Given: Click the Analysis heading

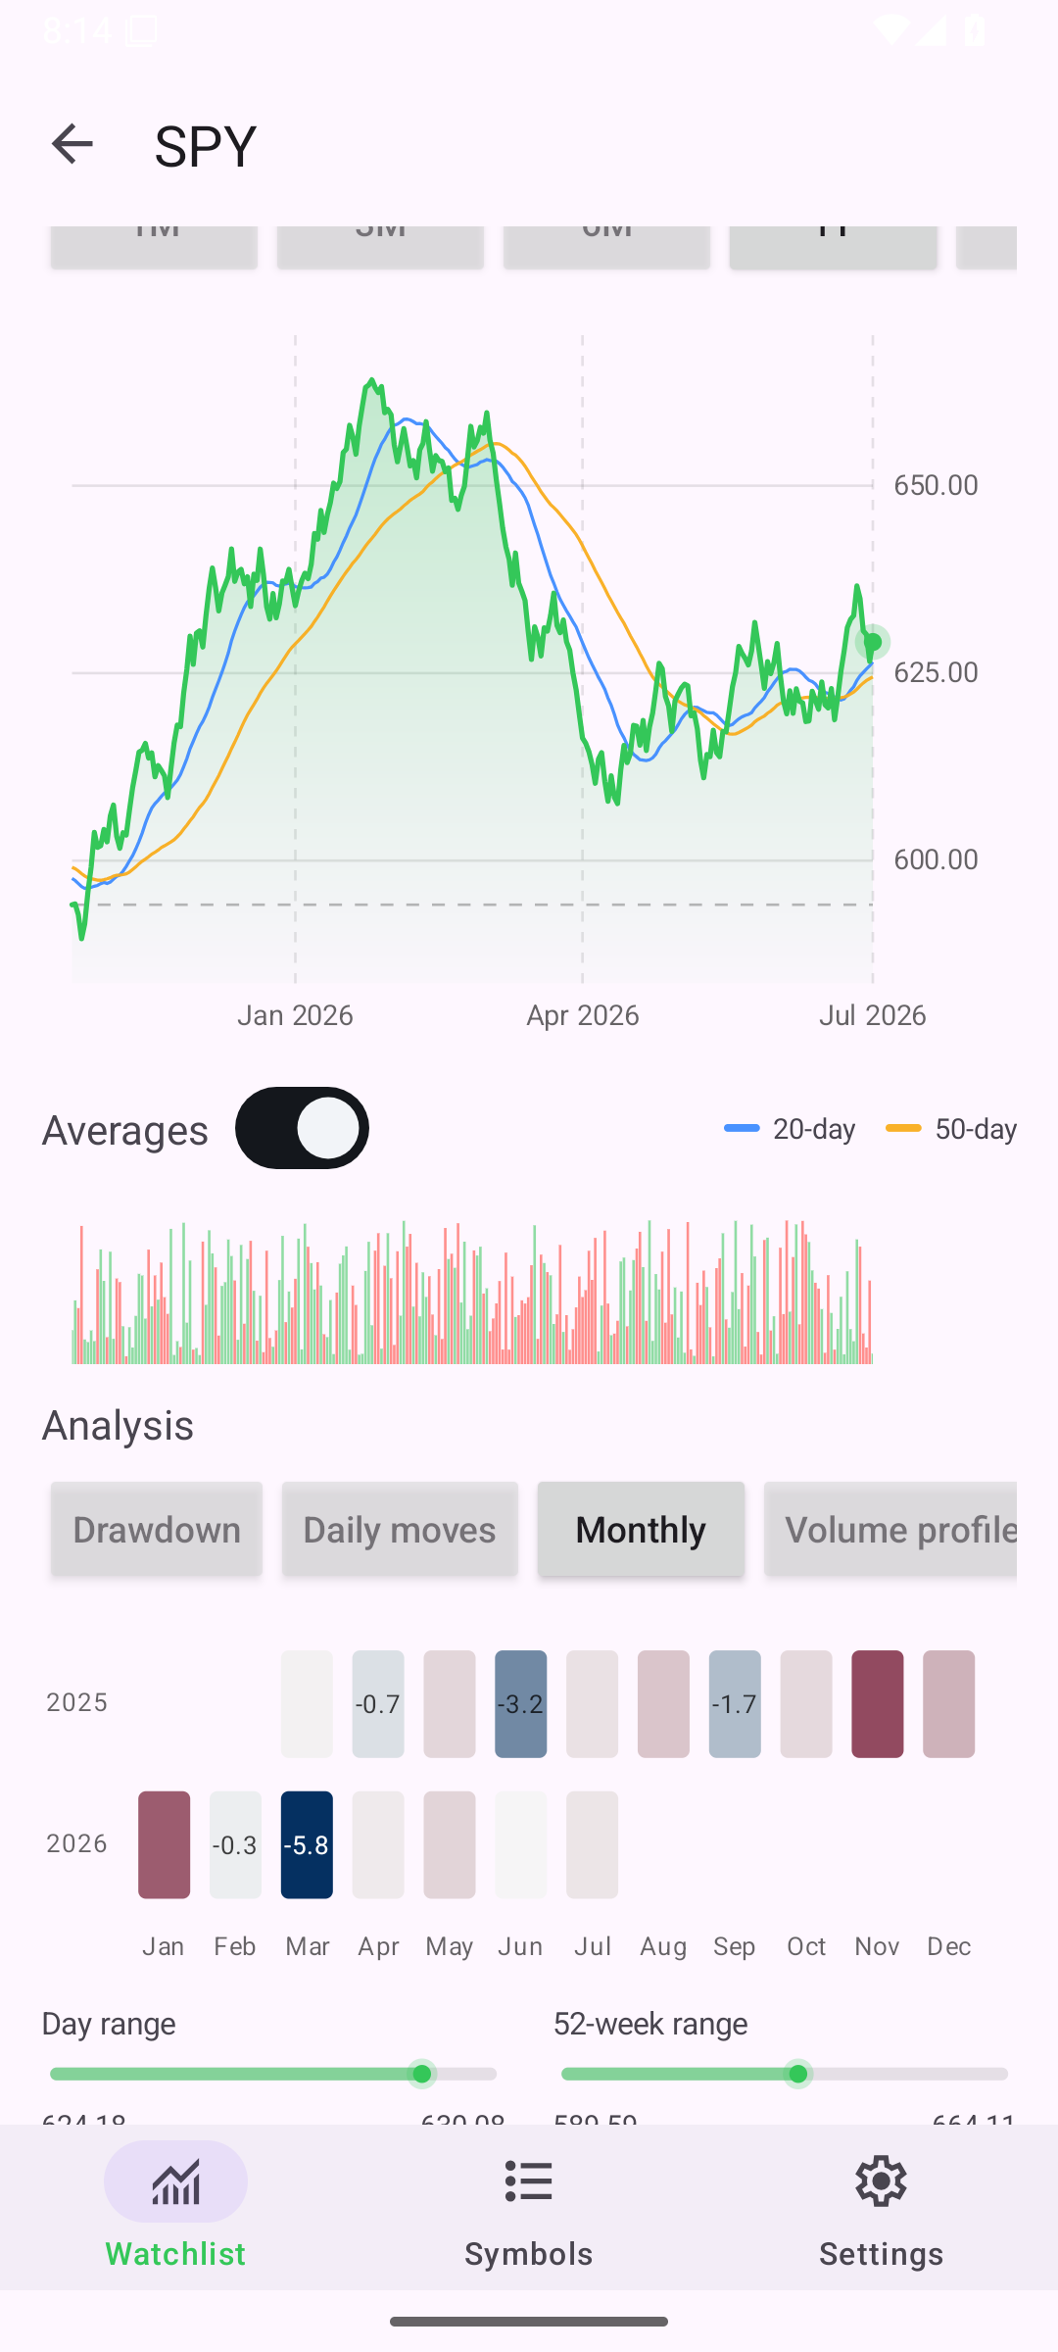Looking at the screenshot, I should [118, 1425].
